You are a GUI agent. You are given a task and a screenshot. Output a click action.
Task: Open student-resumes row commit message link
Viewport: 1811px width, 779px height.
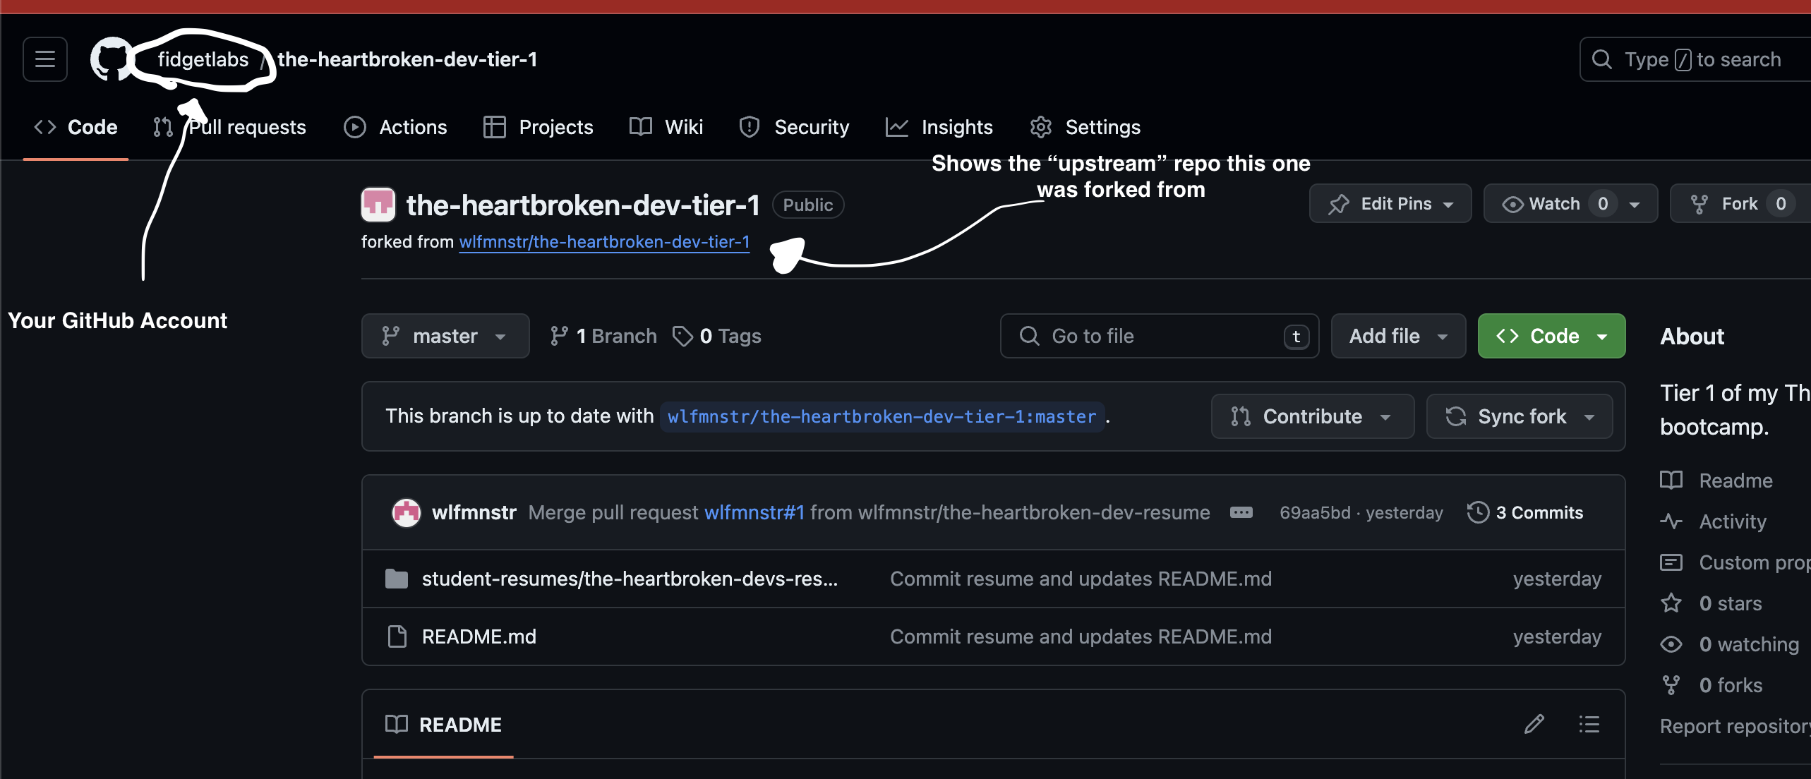coord(1081,579)
